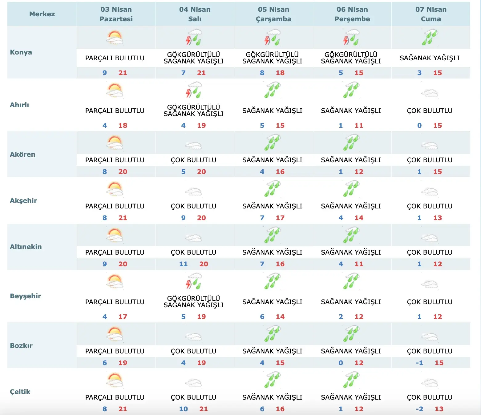Click Çeltik's partly cloudy icon for 03 Nisan
Image resolution: width=481 pixels, height=415 pixels.
click(x=115, y=380)
